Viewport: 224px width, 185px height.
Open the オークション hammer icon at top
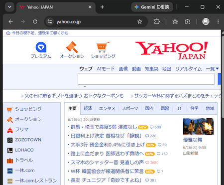72,50
